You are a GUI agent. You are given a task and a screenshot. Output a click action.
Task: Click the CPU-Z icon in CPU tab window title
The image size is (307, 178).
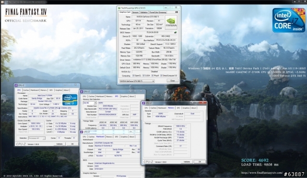coord(16,85)
